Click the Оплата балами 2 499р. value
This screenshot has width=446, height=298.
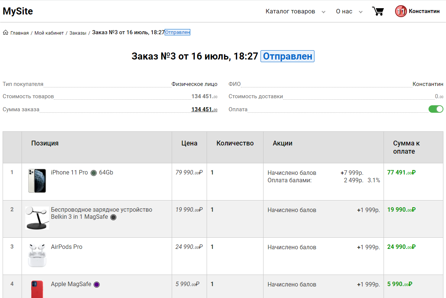353,180
